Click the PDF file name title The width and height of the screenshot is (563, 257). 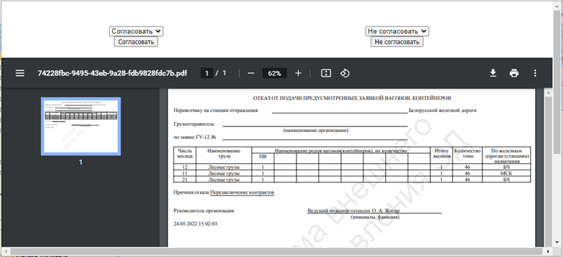(x=112, y=74)
